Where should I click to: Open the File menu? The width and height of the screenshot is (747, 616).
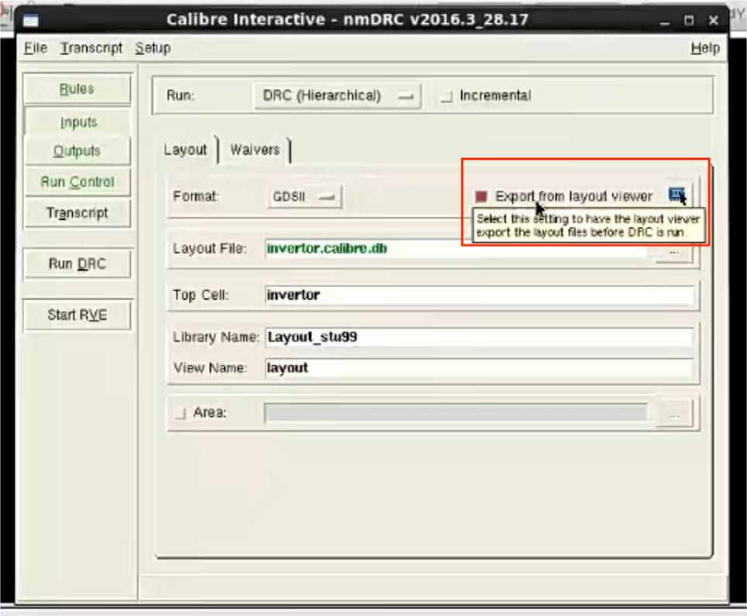pyautogui.click(x=36, y=48)
